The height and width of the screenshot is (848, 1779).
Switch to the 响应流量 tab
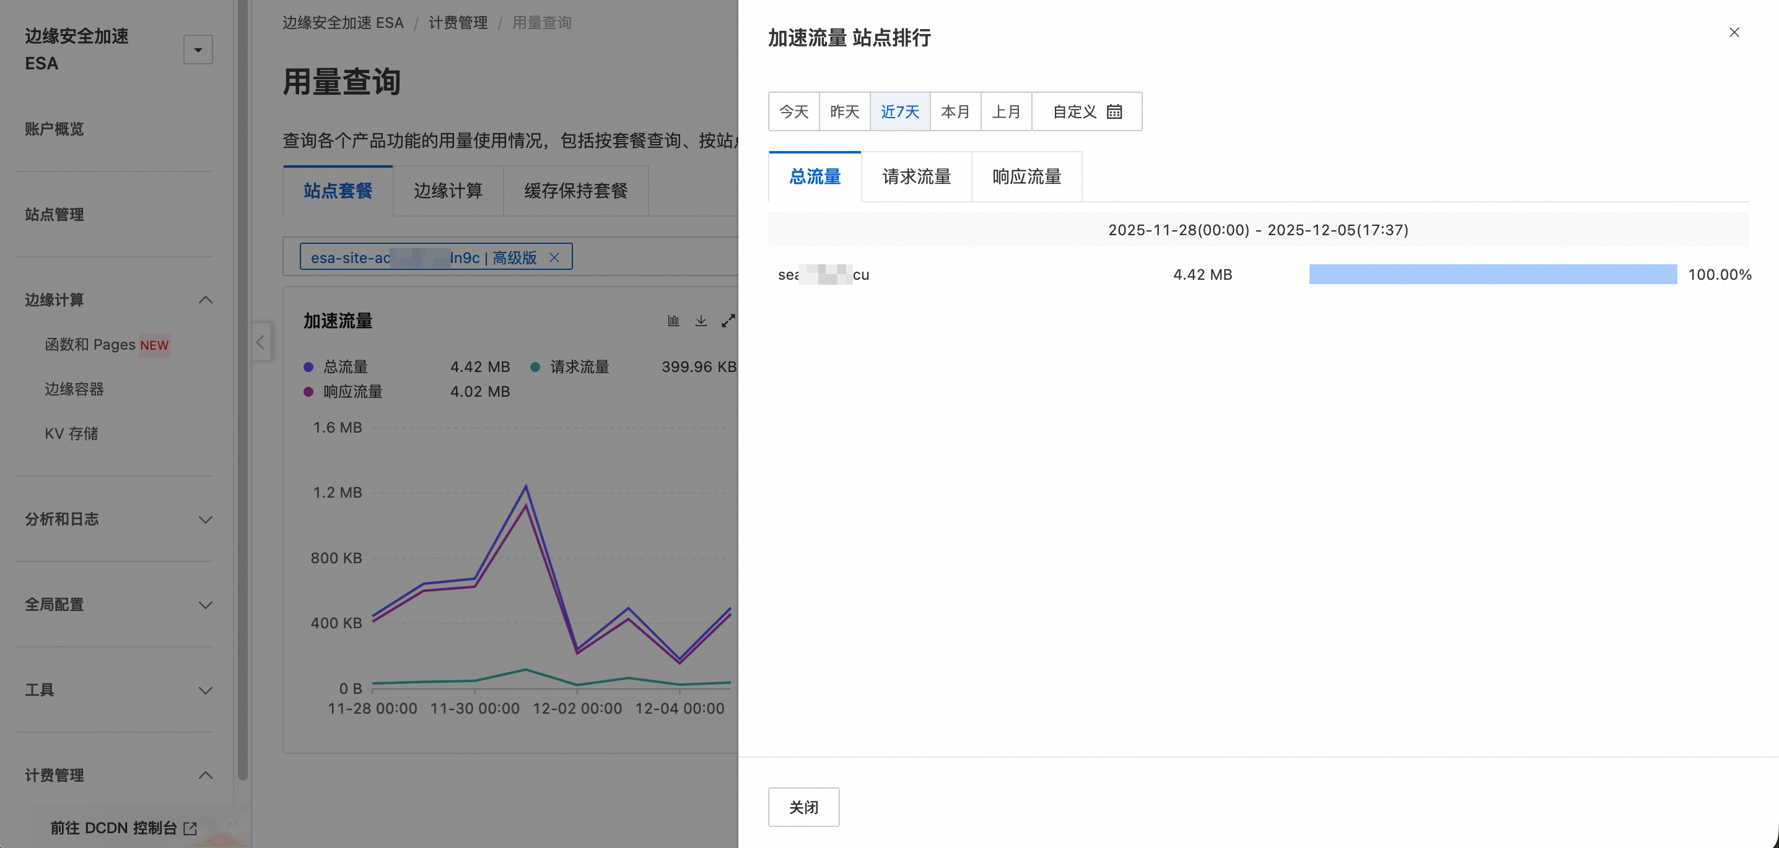coord(1026,176)
